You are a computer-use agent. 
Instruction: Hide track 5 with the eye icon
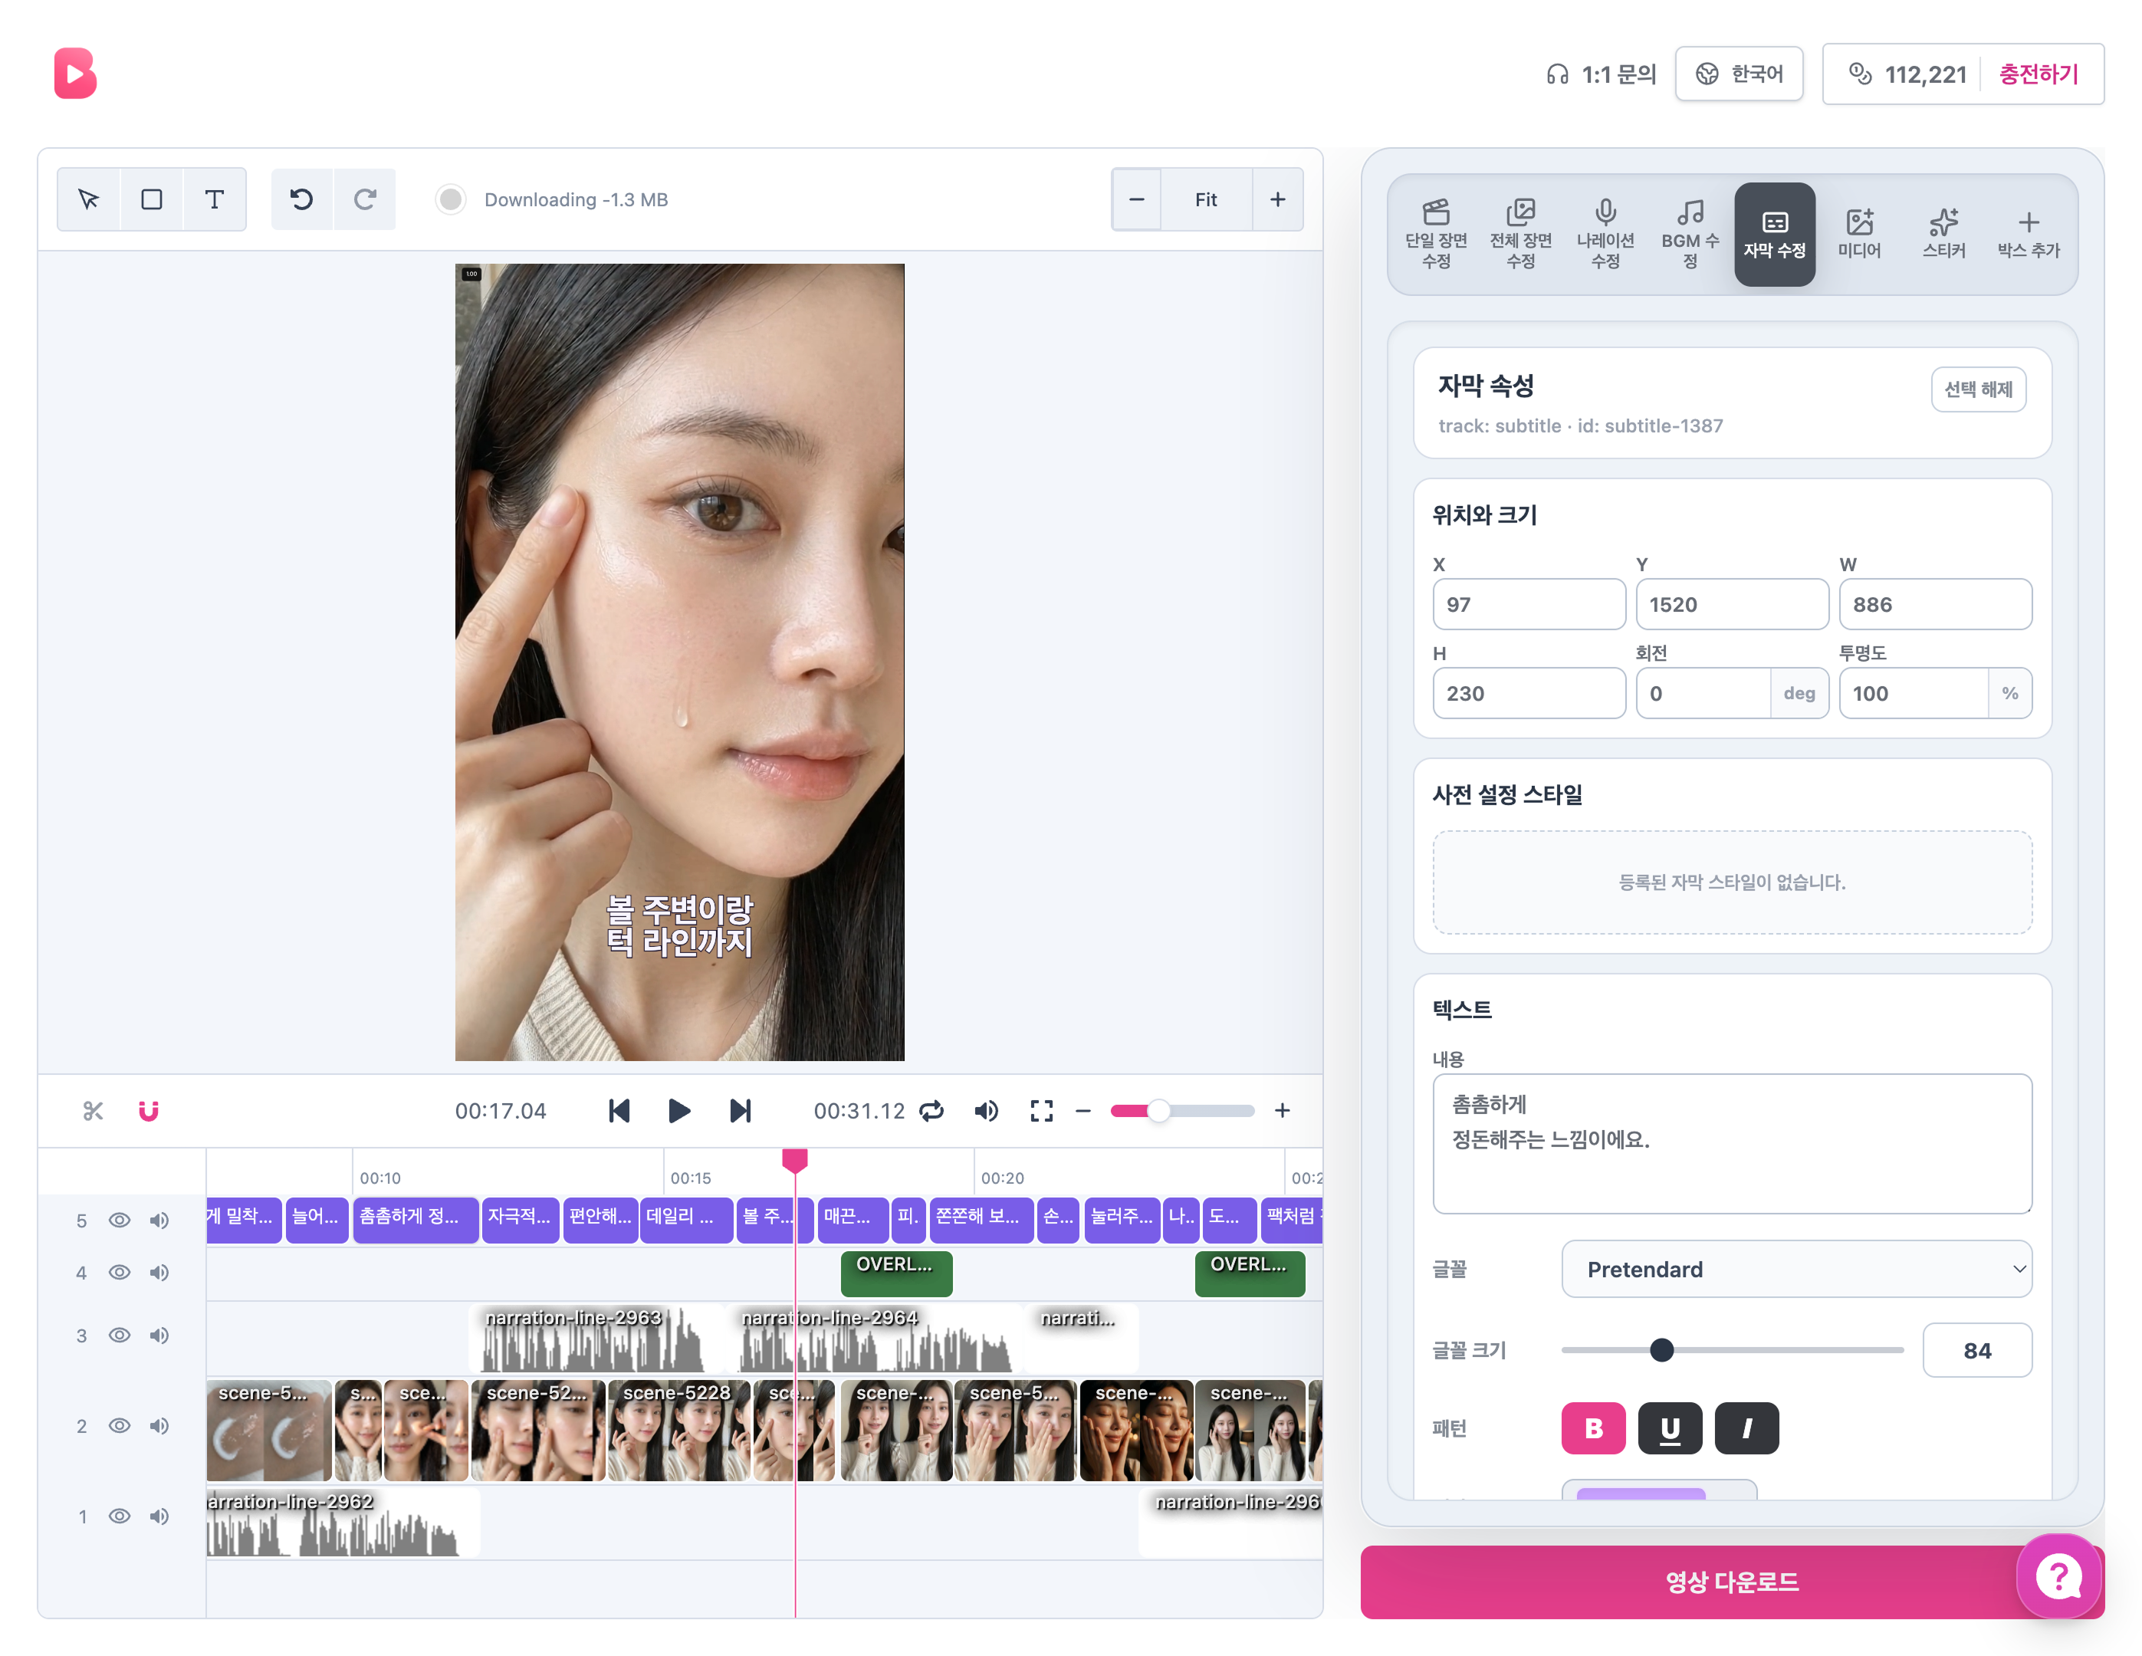click(120, 1220)
